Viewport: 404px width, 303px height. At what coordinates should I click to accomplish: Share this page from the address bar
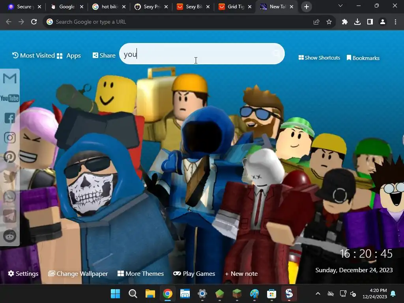[316, 22]
